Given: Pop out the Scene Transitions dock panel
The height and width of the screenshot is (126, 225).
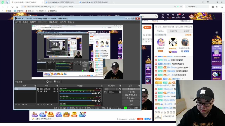Looking at the screenshot, I should pos(120,86).
